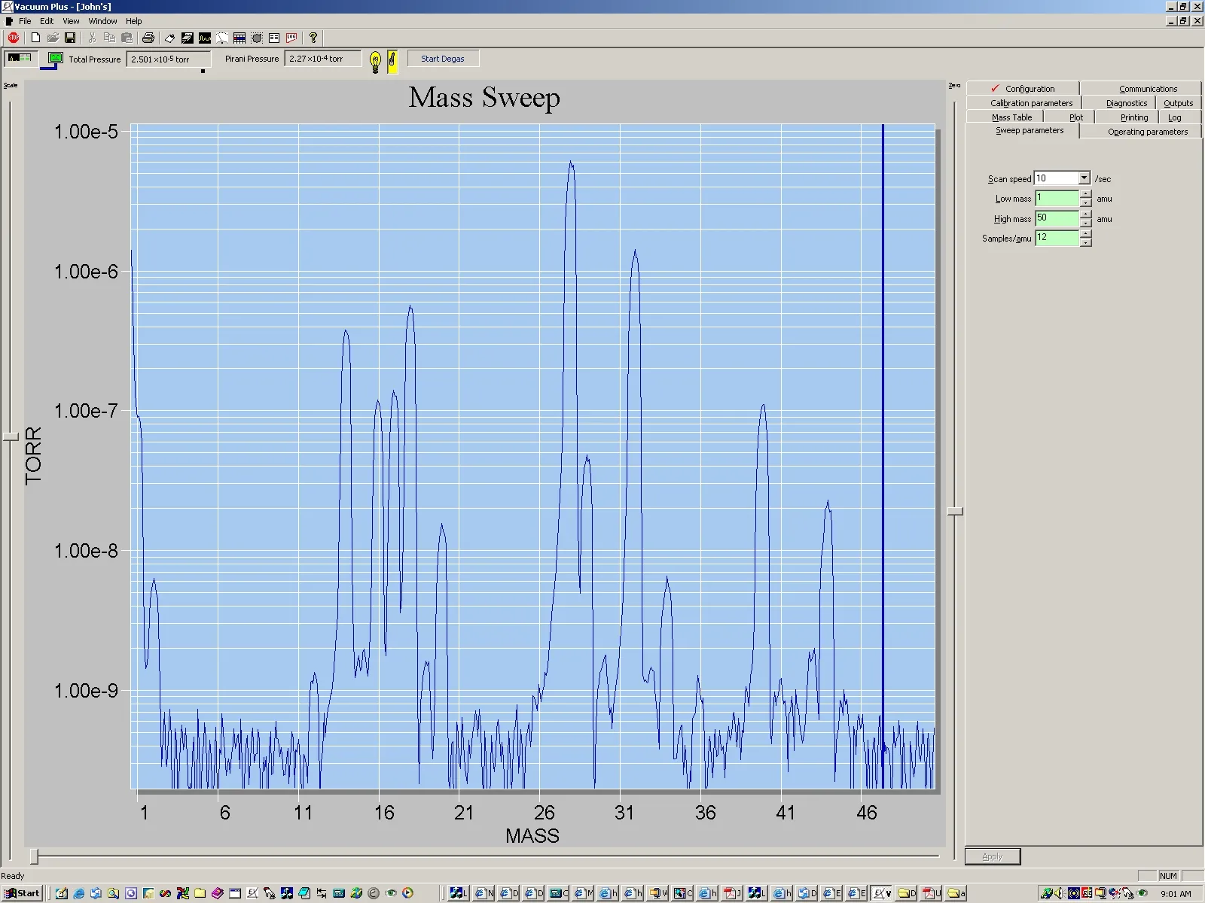This screenshot has height=903, width=1205.
Task: Click the green monitor connection icon
Action: coord(55,58)
